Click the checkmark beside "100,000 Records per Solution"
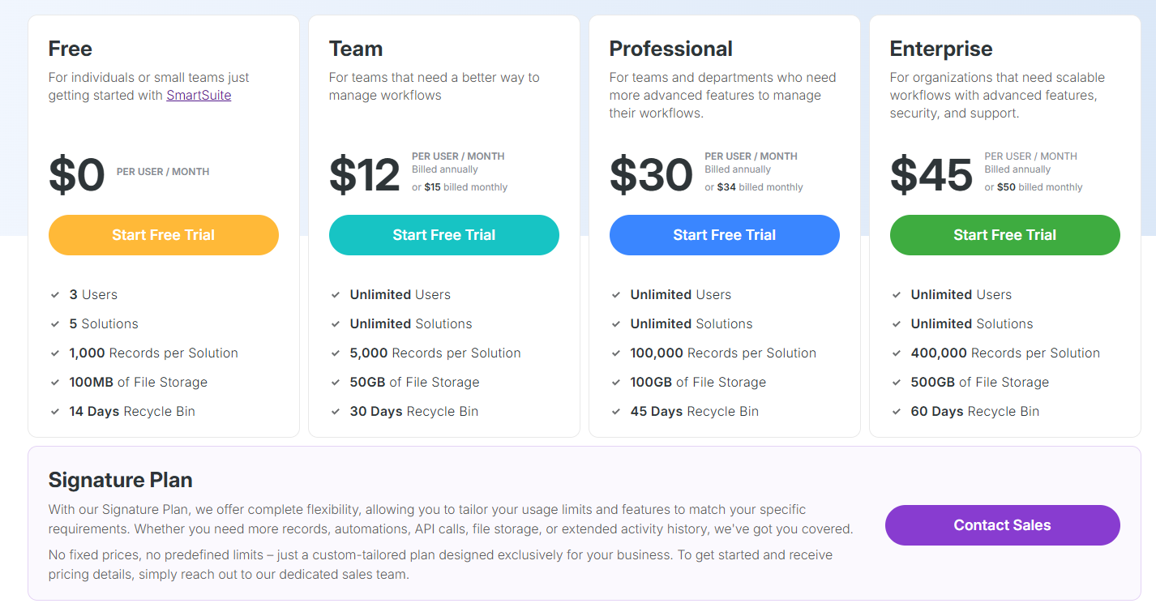This screenshot has width=1156, height=612. [616, 353]
